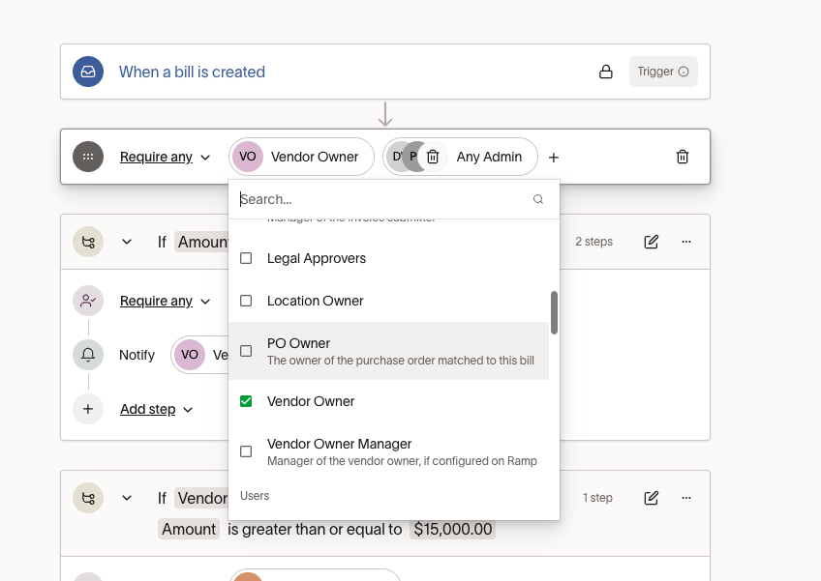The image size is (821, 581).
Task: Collapse the If Vendor condition chevron
Action: pyautogui.click(x=127, y=498)
